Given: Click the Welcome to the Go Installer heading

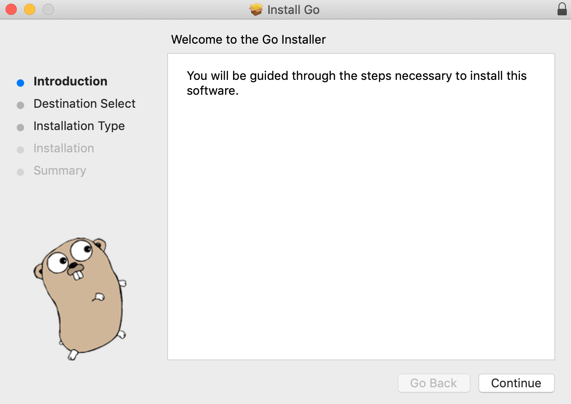Looking at the screenshot, I should click(x=248, y=39).
